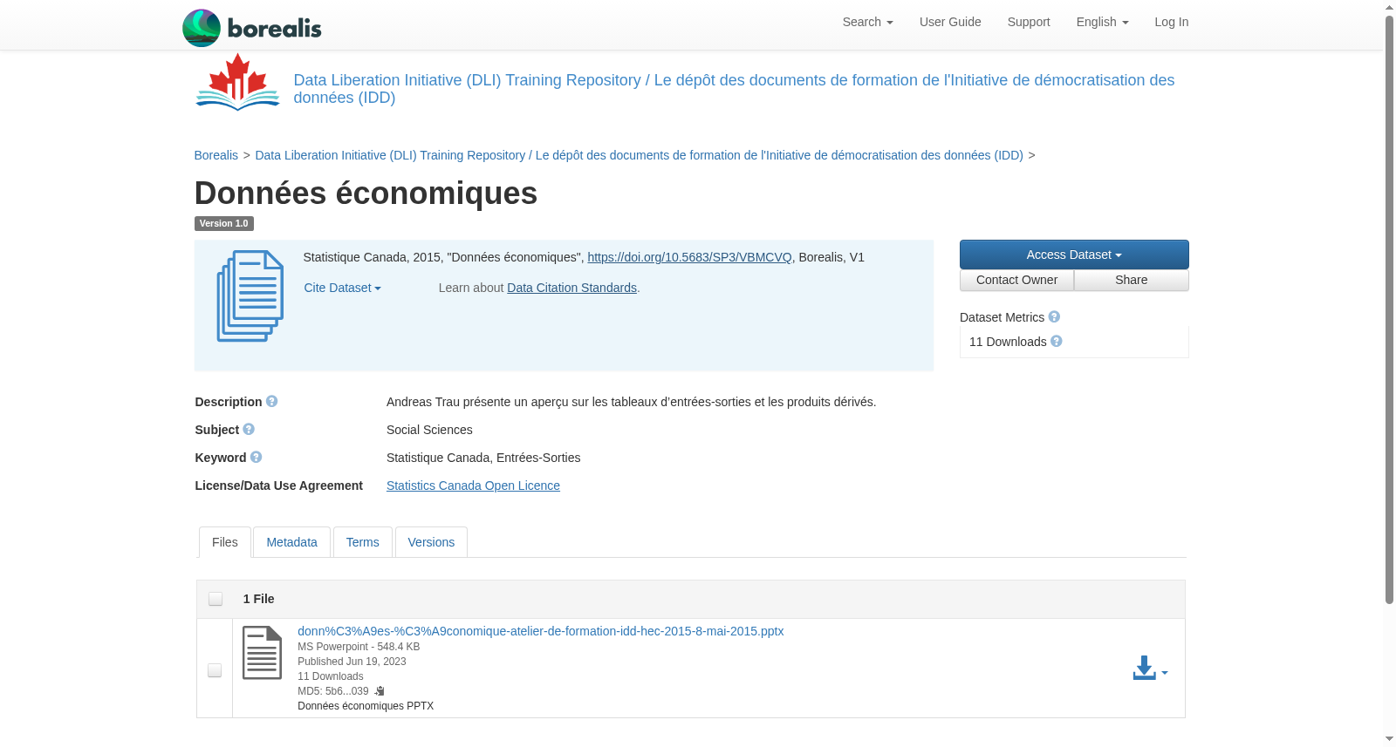Screen dimensions: 1396x747
Task: Click the '1 File' header text
Action: click(258, 599)
